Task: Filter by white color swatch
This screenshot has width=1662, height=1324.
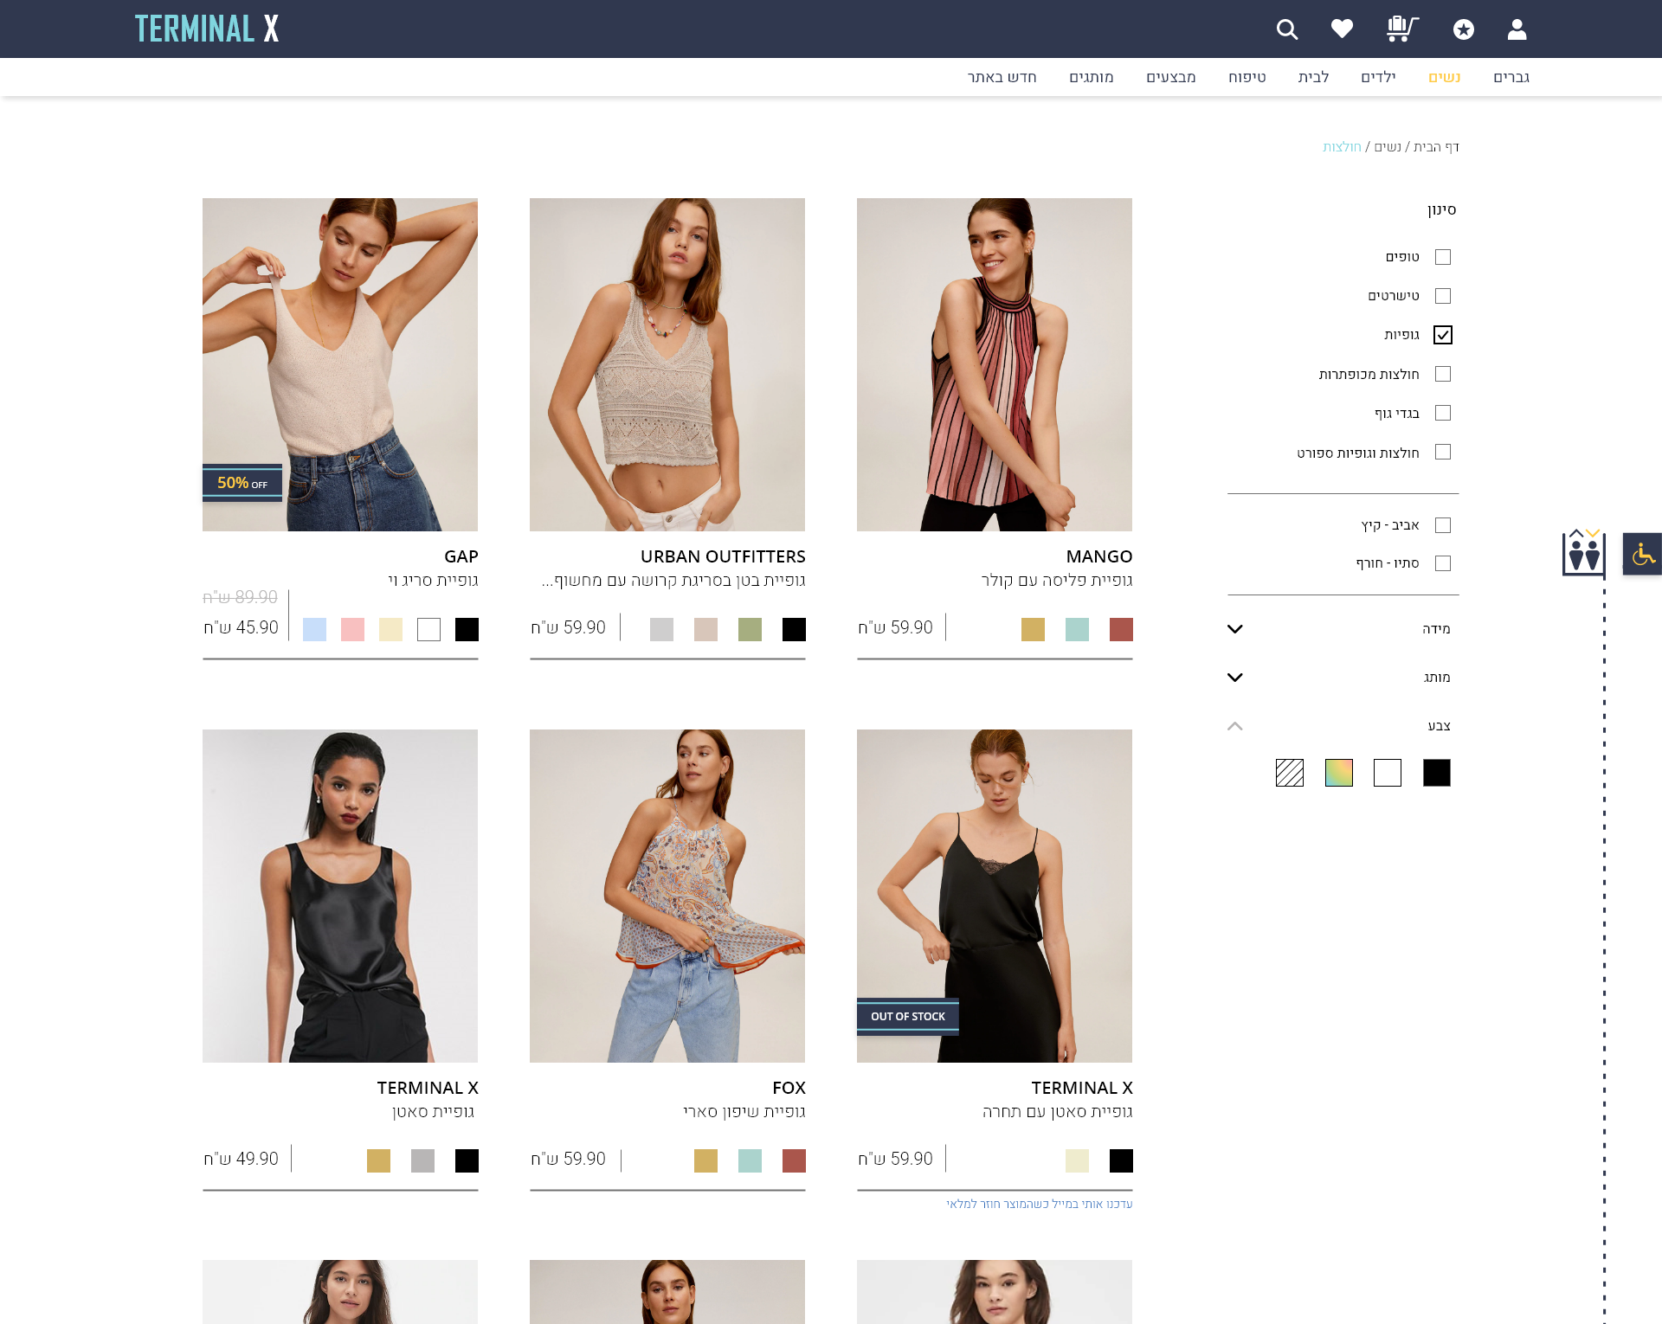Action: pos(1388,773)
